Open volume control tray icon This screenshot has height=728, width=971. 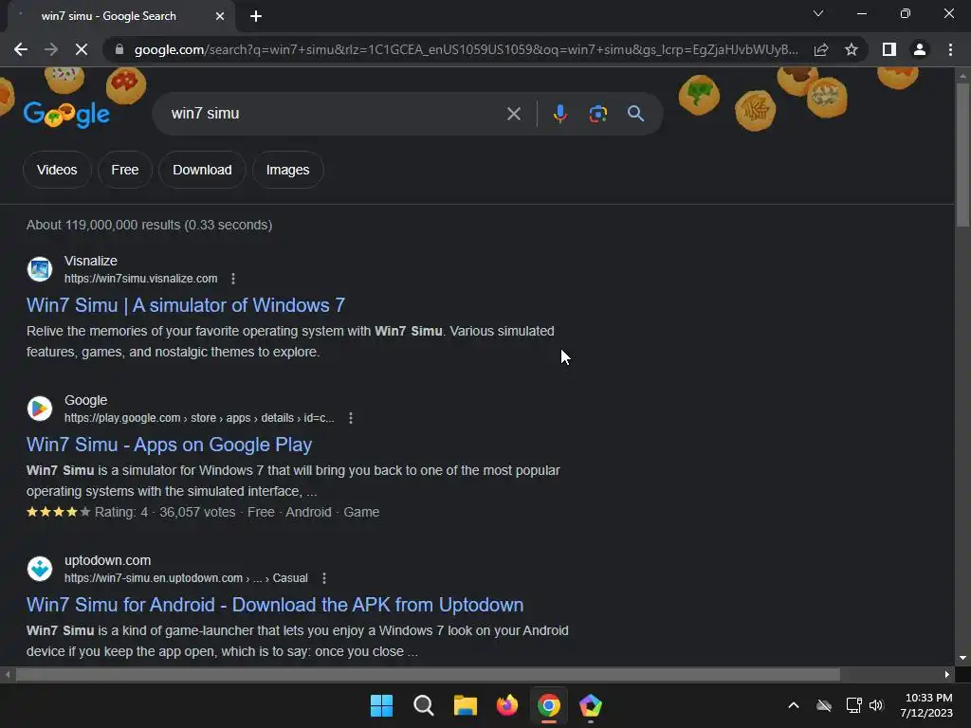876,705
